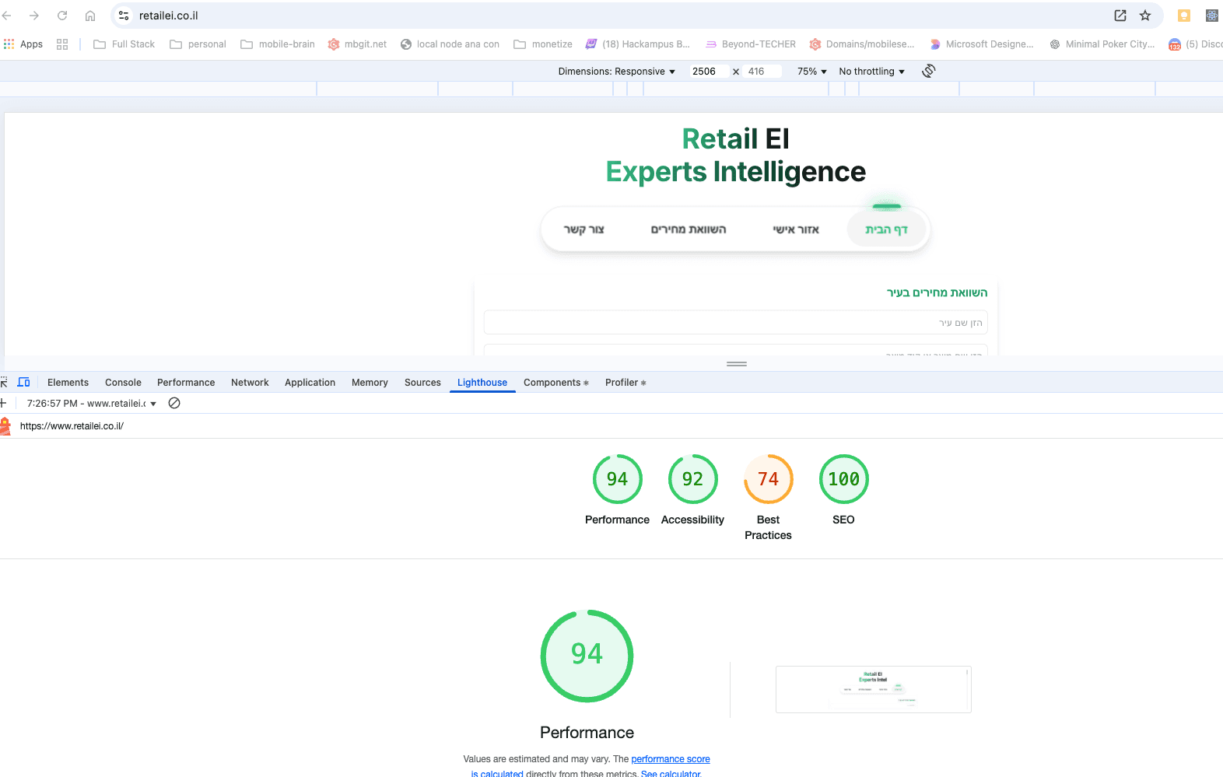Go to the browser home page icon
1223x777 pixels.
(x=90, y=16)
